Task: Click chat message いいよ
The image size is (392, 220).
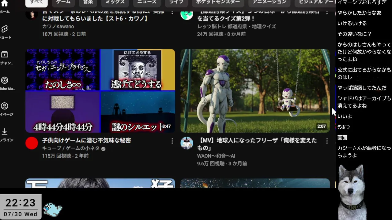Action: point(345,116)
